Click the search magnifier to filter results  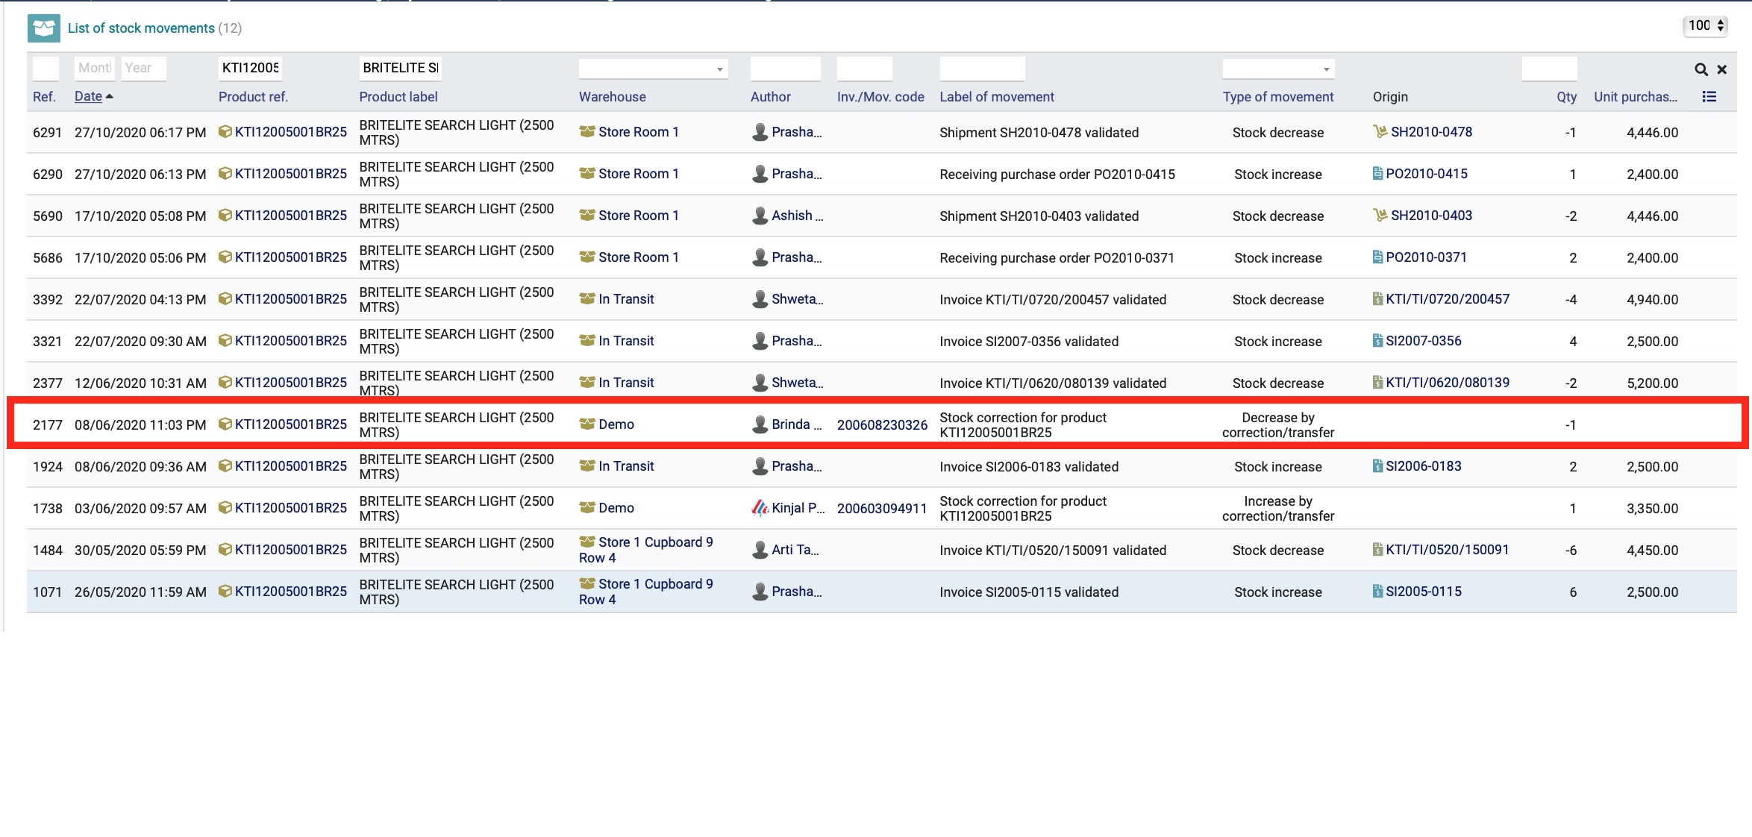pyautogui.click(x=1701, y=69)
